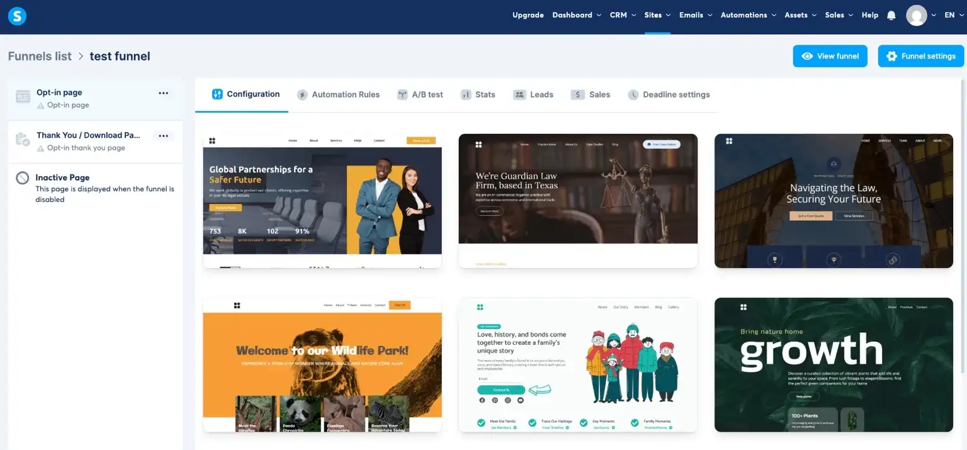Open the Guardian Law Firm template thumbnail
The height and width of the screenshot is (450, 967).
click(577, 200)
